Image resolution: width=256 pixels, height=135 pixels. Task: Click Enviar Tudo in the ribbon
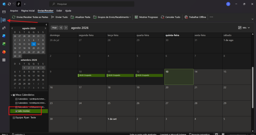[59, 17]
